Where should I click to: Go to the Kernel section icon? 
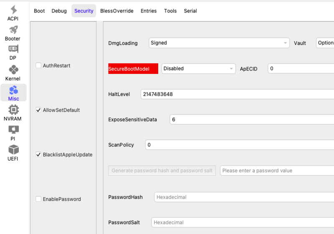(13, 69)
